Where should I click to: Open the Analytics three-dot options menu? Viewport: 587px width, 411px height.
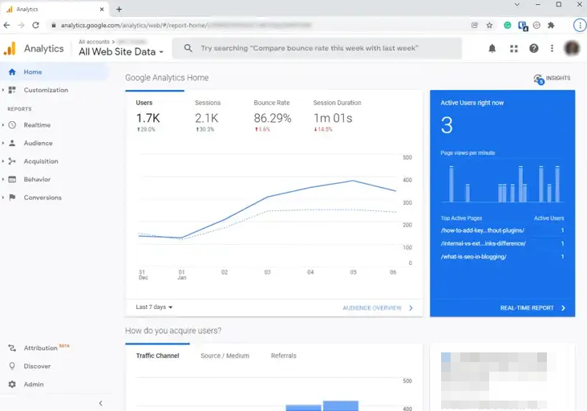click(552, 48)
